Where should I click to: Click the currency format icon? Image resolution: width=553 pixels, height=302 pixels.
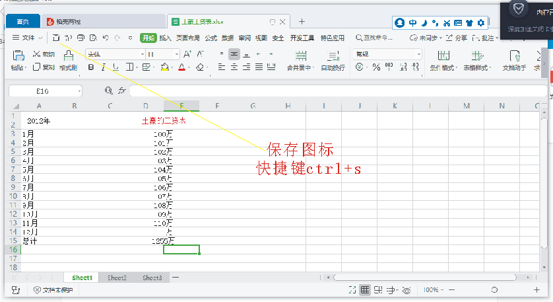(360, 67)
